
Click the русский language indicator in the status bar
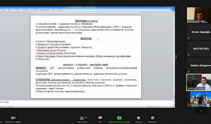[11, 107]
